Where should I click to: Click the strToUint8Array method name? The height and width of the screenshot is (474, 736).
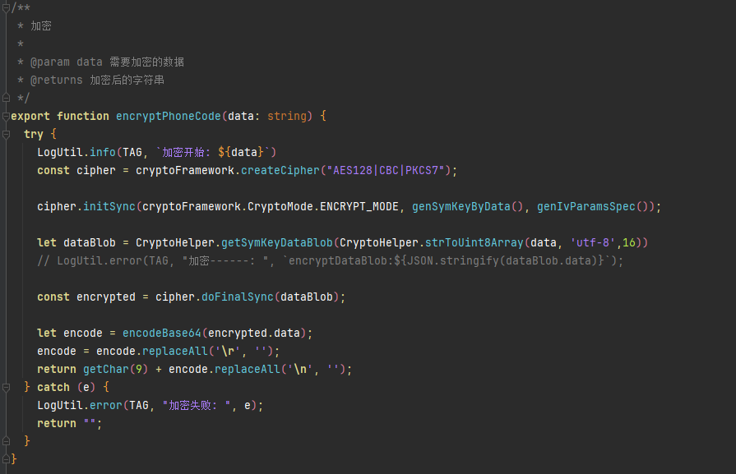click(468, 242)
